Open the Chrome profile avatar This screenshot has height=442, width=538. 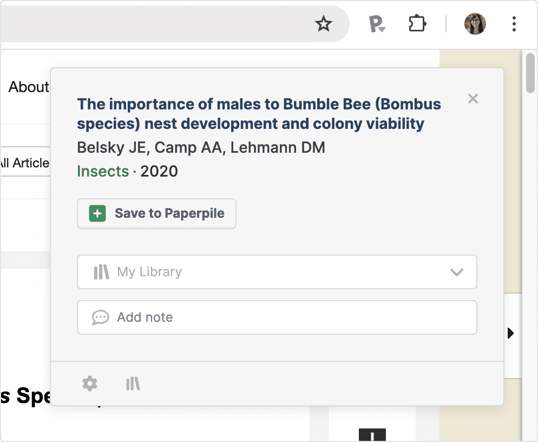click(475, 24)
